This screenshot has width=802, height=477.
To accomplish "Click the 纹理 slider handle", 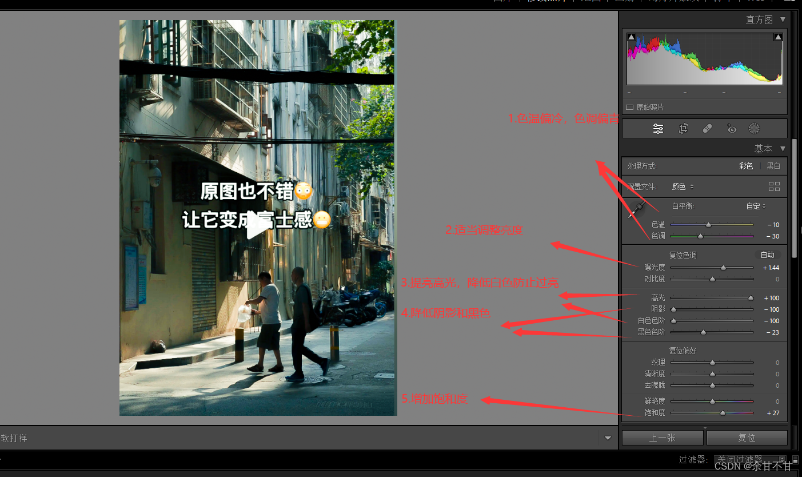I will tap(712, 363).
